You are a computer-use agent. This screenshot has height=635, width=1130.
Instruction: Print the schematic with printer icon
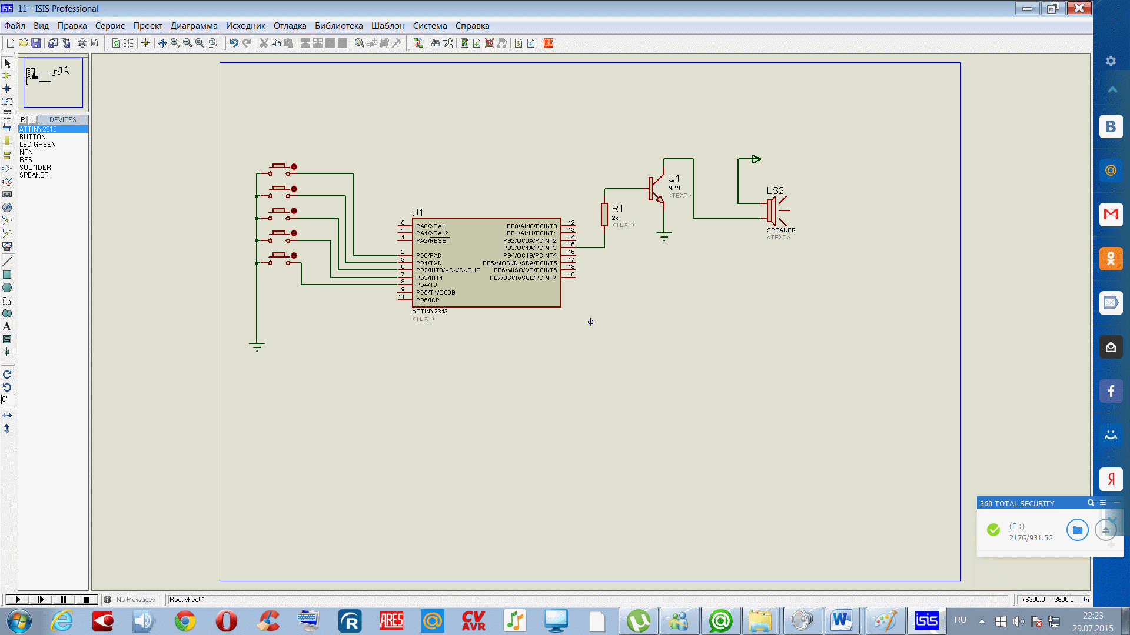[x=82, y=43]
